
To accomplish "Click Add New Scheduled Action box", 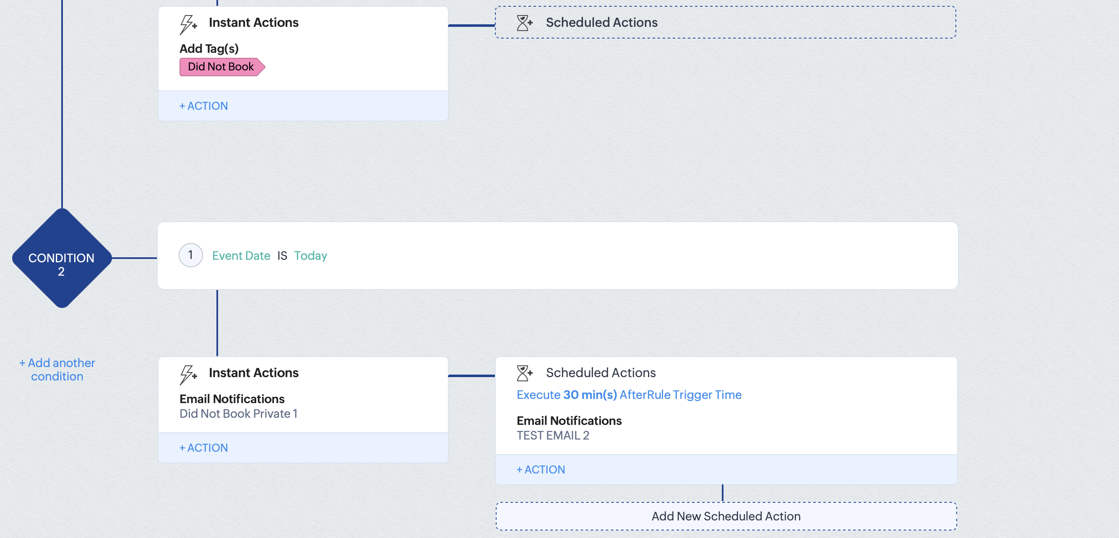I will [x=726, y=516].
